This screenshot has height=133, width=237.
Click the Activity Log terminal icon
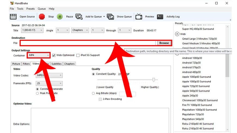(160, 17)
